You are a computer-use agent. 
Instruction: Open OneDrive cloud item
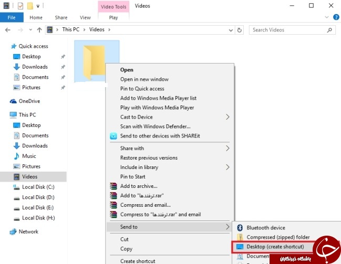pyautogui.click(x=25, y=101)
